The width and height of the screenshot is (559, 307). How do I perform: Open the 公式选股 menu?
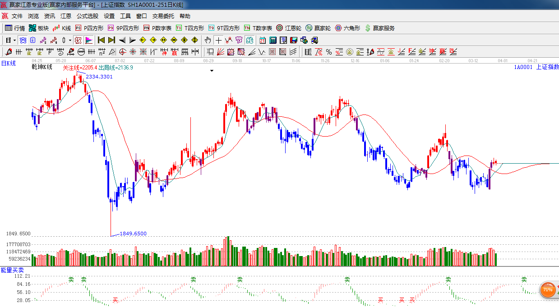pyautogui.click(x=87, y=16)
